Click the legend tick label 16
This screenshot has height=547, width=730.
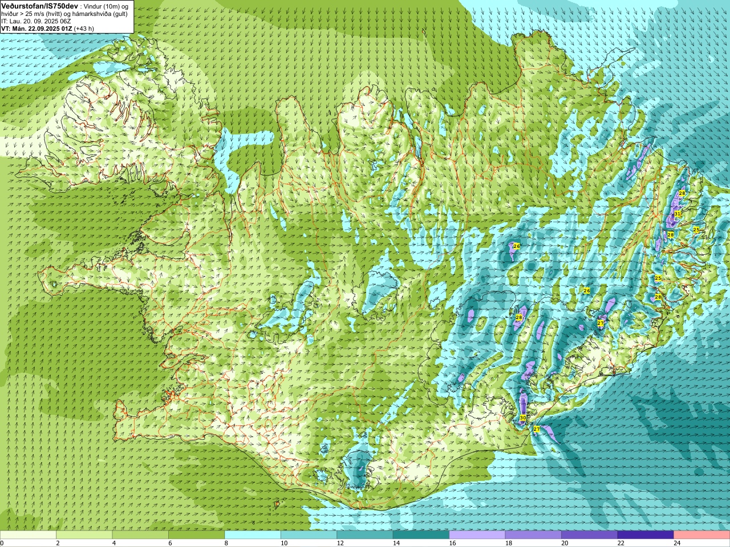(x=452, y=544)
